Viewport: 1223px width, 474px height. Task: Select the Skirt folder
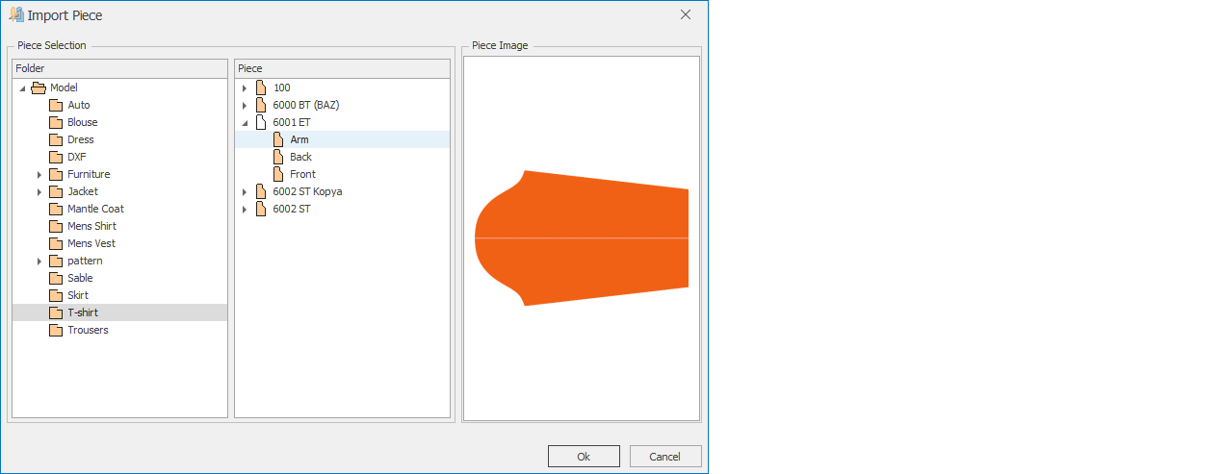pyautogui.click(x=77, y=295)
